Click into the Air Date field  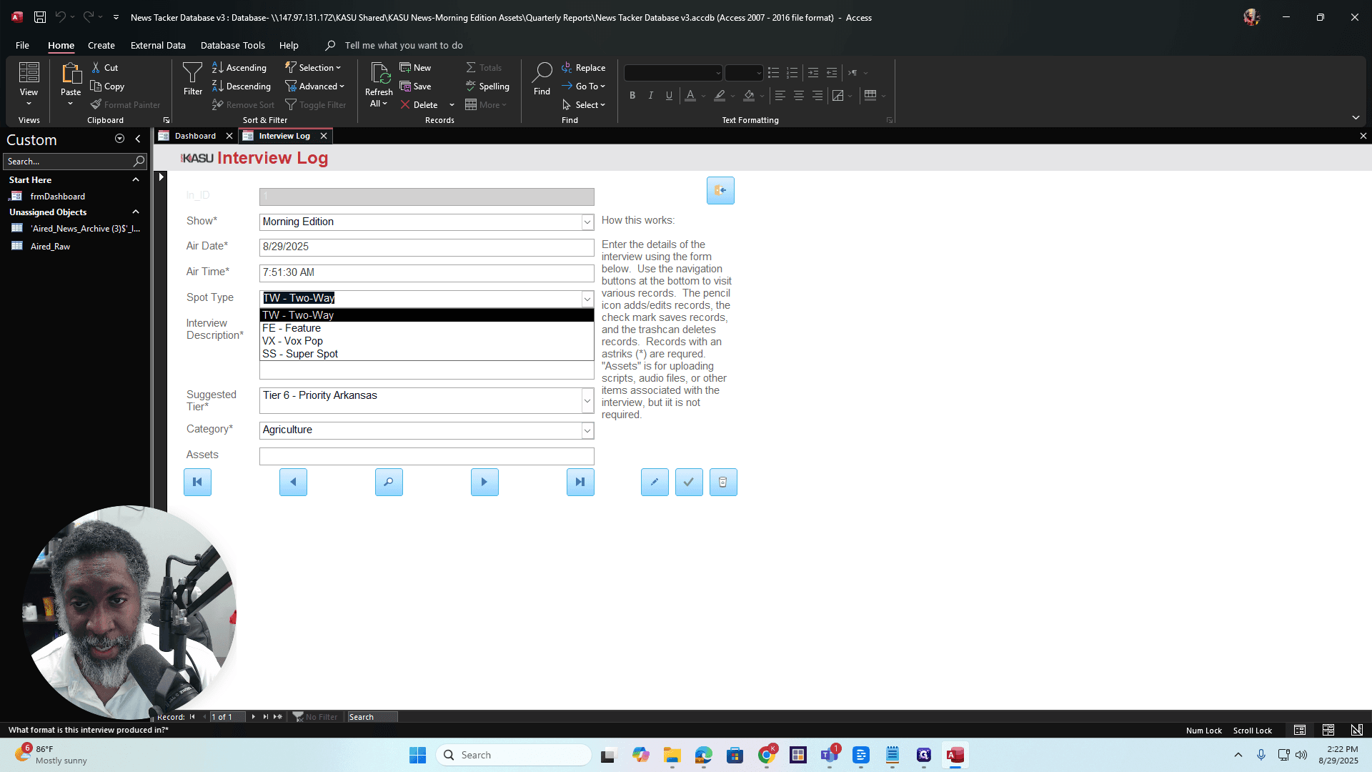427,247
